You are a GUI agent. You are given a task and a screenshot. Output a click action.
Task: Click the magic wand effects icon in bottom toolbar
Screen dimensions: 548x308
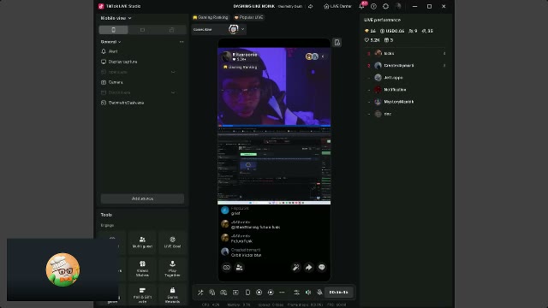coord(200,293)
